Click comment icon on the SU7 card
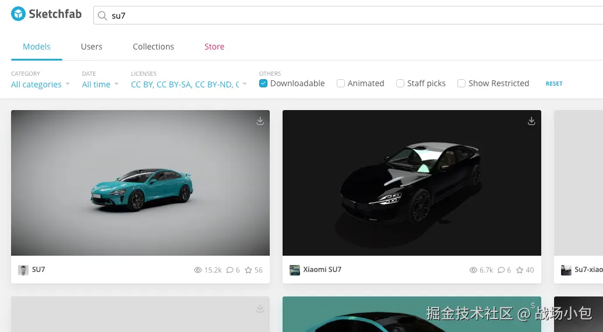 click(230, 270)
